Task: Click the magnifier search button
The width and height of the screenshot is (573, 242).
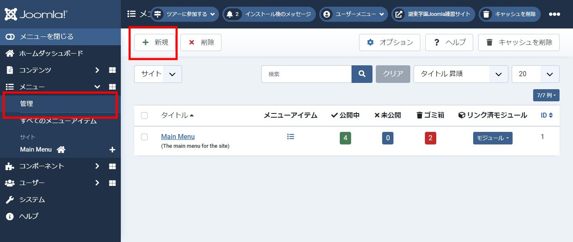Action: tap(362, 74)
